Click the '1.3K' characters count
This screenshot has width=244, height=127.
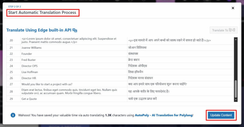tap(108, 115)
